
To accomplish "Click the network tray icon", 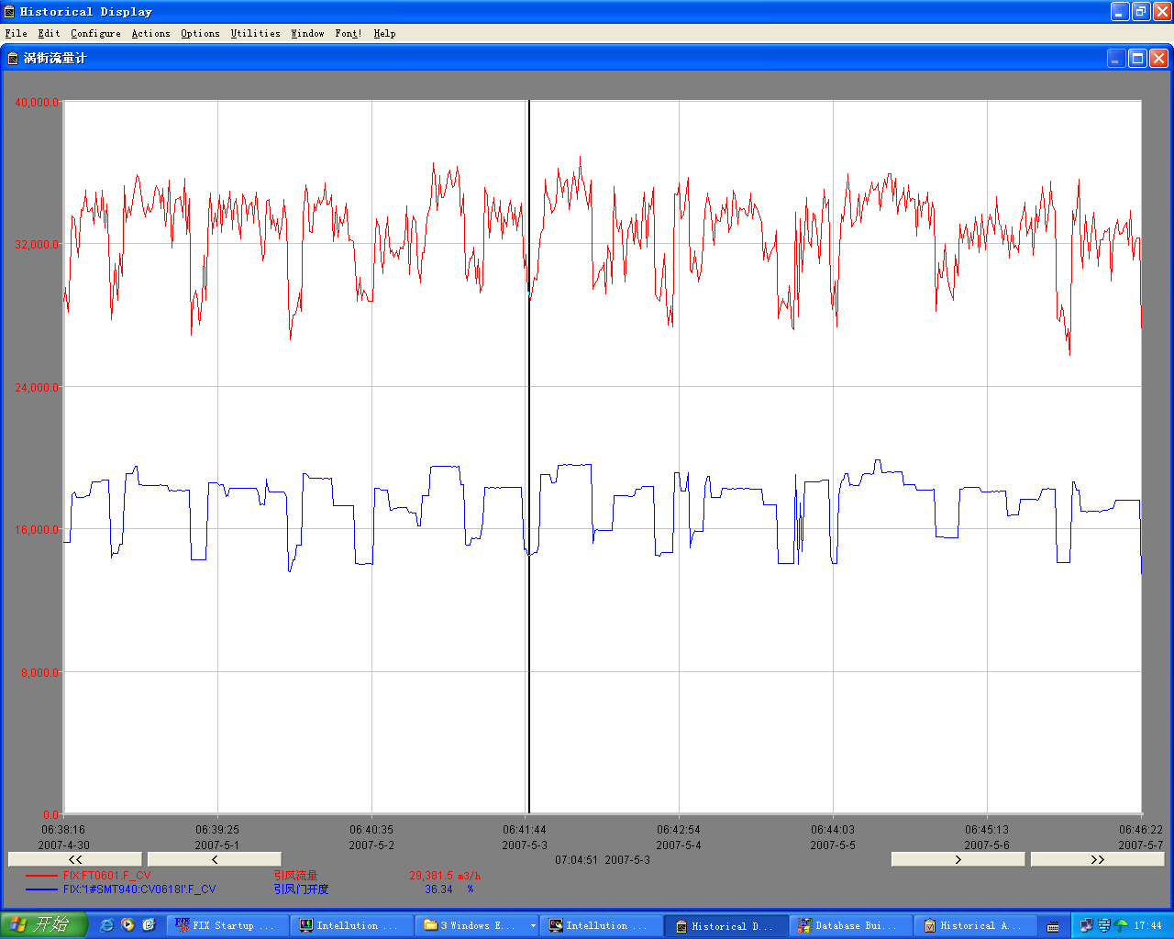I will pos(1087,925).
